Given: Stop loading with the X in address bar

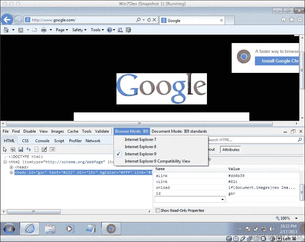Looking at the screenshot, I should [x=154, y=20].
